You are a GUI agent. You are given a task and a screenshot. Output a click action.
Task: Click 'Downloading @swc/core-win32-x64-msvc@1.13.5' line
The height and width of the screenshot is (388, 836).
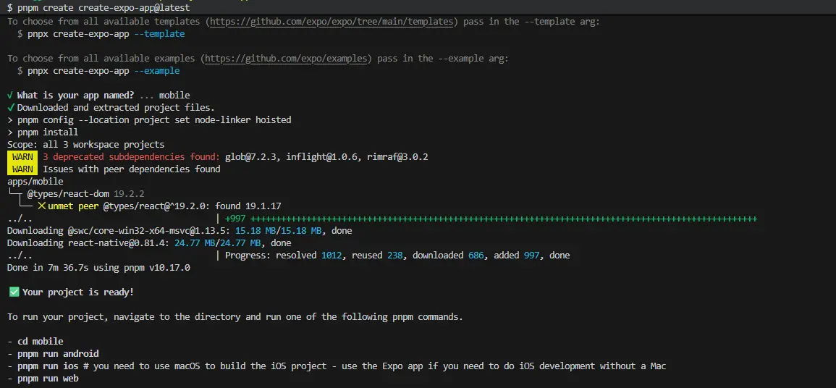[180, 231]
